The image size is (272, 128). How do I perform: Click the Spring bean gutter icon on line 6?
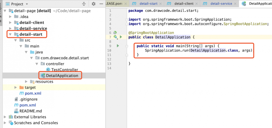click(x=115, y=33)
